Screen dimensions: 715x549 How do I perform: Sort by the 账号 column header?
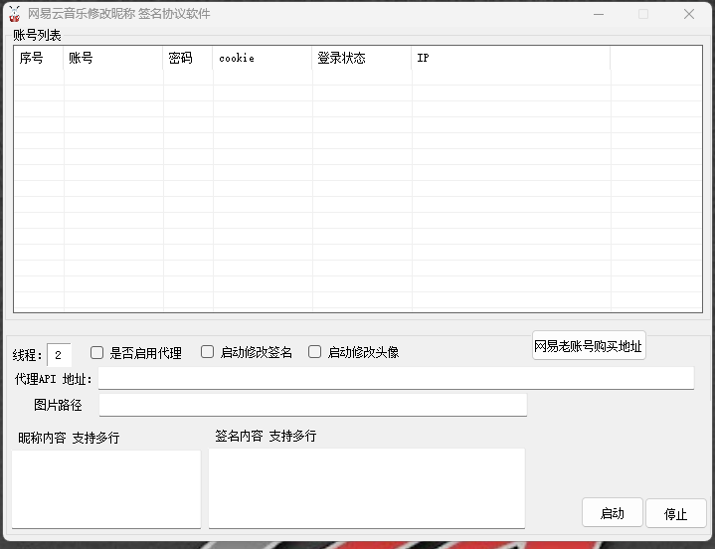pos(112,59)
